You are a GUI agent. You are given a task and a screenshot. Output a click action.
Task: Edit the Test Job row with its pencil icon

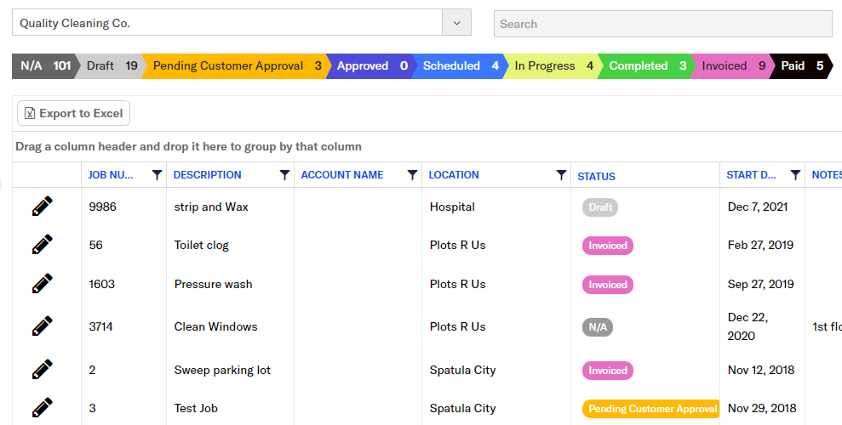pyautogui.click(x=43, y=407)
